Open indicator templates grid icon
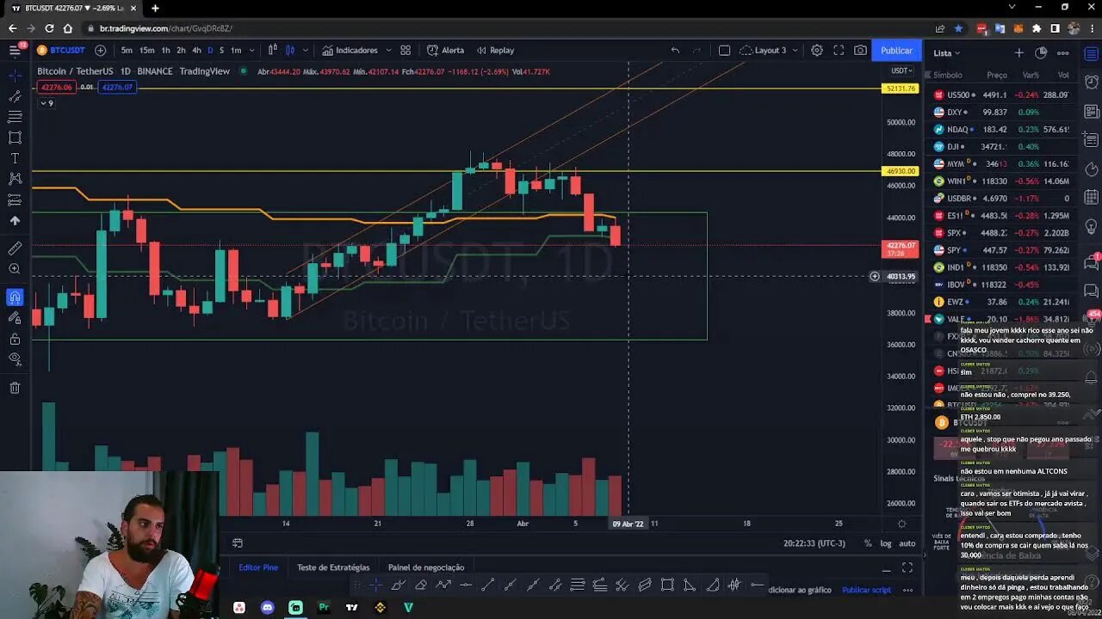This screenshot has height=619, width=1102. tap(406, 50)
